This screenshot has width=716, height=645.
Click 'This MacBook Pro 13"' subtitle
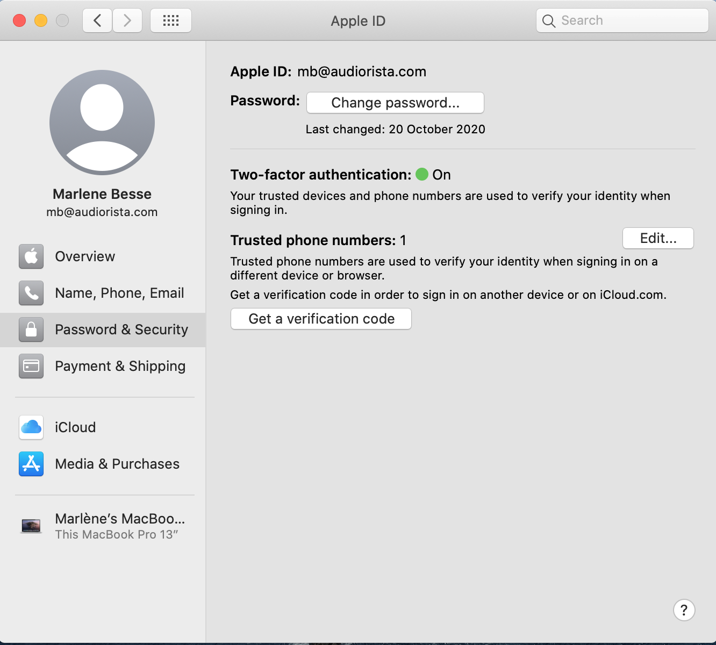117,535
